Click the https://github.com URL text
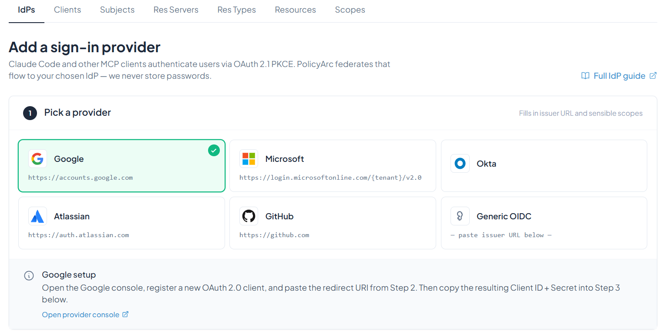 tap(274, 235)
